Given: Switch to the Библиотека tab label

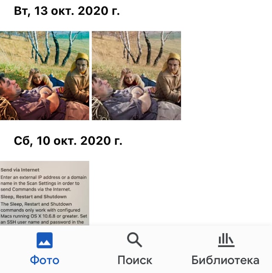Looking at the screenshot, I should (x=225, y=260).
